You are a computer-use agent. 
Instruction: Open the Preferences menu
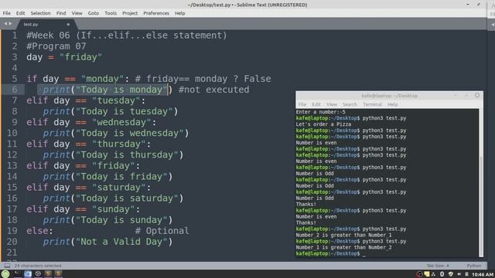156,13
